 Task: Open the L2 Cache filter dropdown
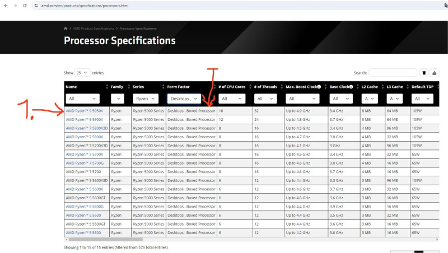(370, 99)
